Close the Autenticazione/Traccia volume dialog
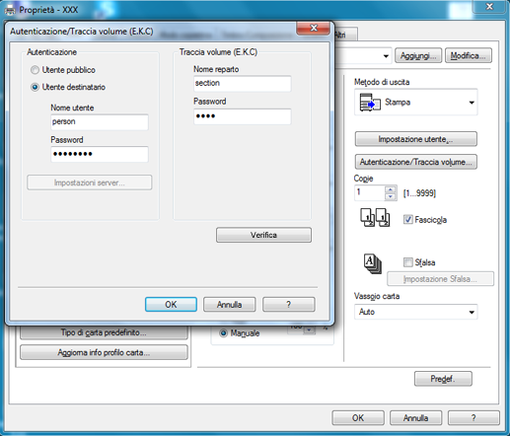 point(314,29)
